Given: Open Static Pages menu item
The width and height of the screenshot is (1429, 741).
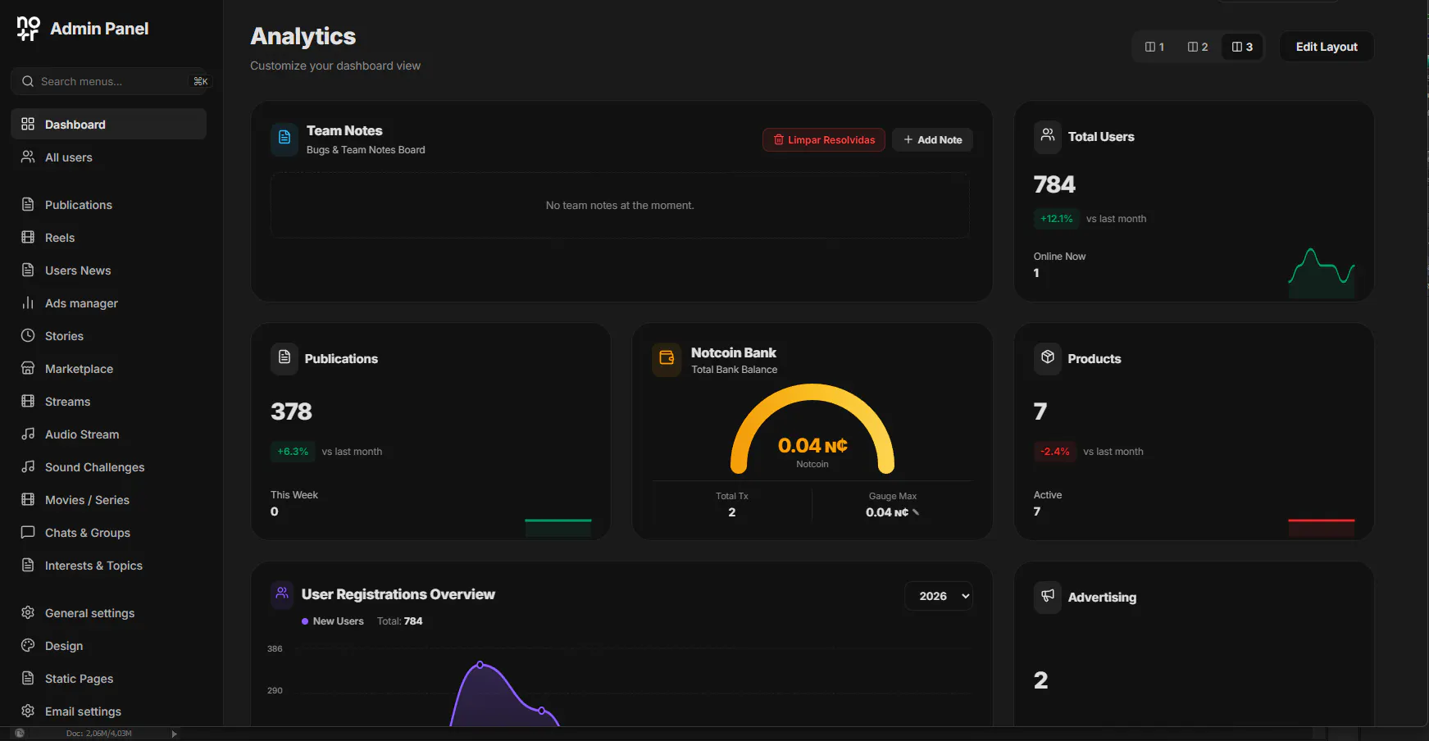Looking at the screenshot, I should click(x=108, y=679).
